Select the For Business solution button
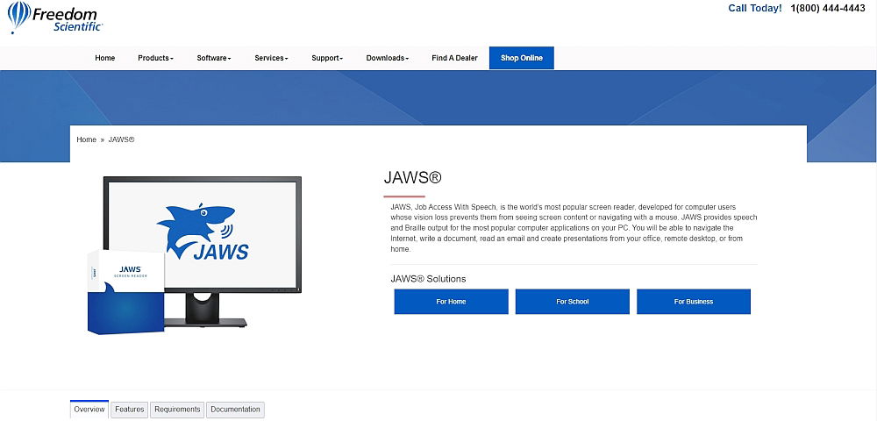The height and width of the screenshot is (421, 877). tap(693, 302)
